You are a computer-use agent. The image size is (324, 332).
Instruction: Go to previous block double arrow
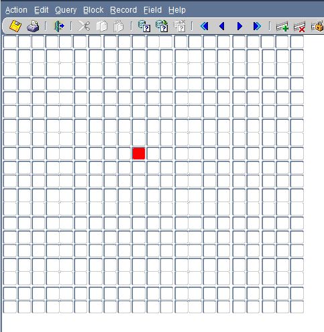205,26
